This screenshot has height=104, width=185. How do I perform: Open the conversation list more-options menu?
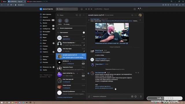pyautogui.click(x=84, y=15)
